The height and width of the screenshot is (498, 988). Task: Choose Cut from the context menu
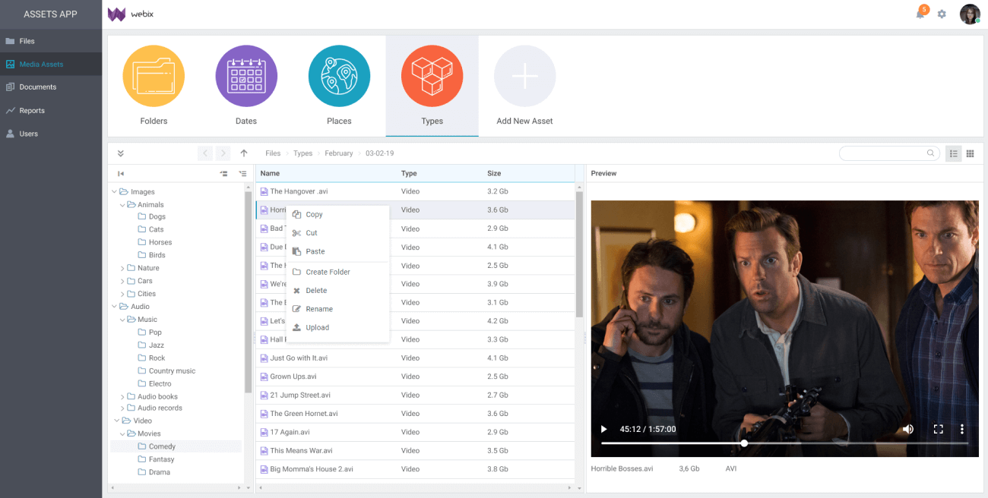[x=337, y=233]
